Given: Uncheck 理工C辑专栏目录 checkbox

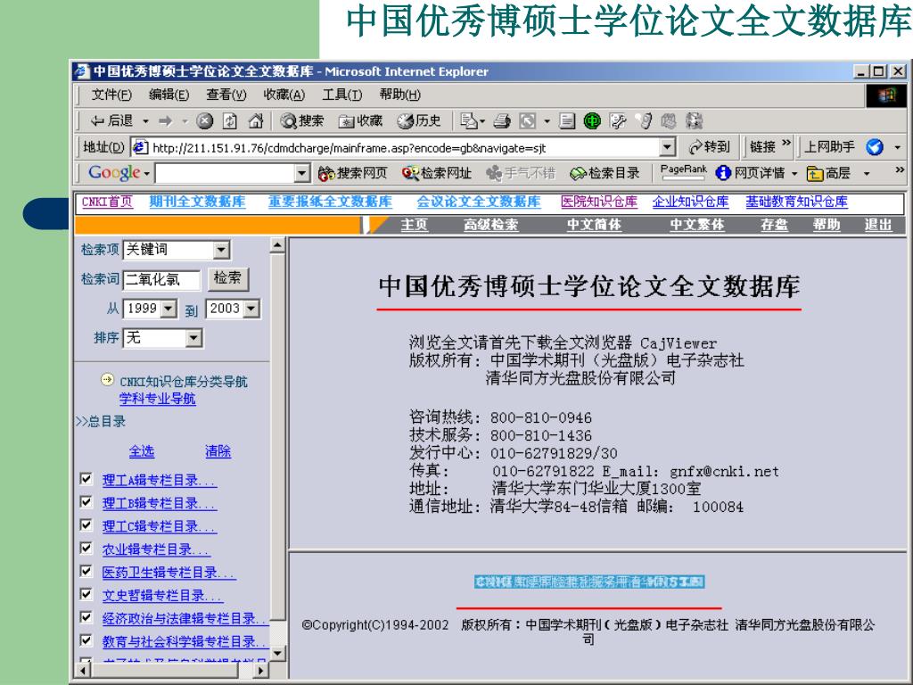Looking at the screenshot, I should pyautogui.click(x=86, y=524).
